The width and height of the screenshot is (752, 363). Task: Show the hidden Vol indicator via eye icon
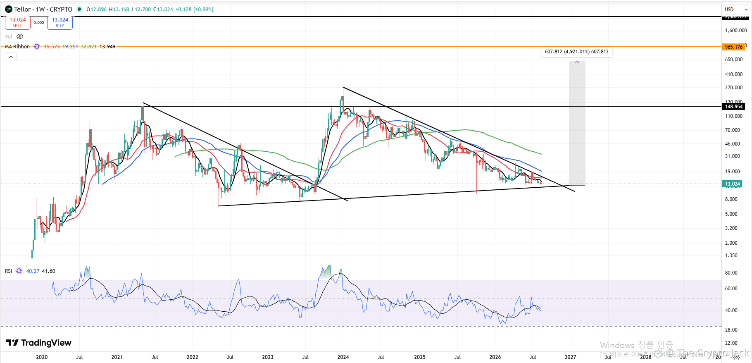point(20,36)
